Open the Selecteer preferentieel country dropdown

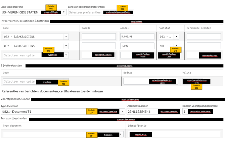click(x=101, y=12)
